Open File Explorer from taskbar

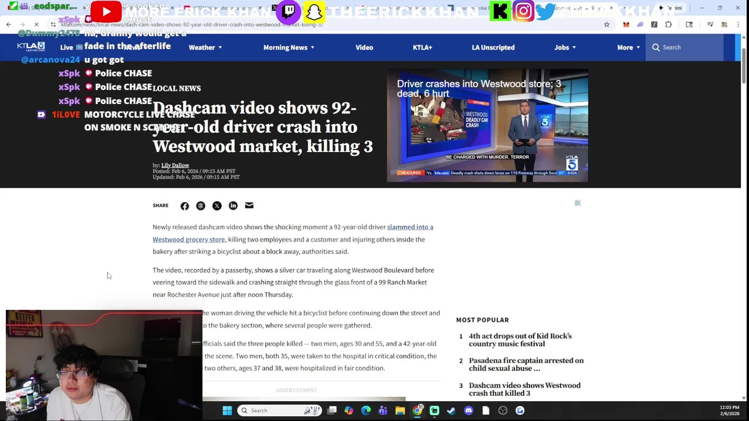coord(400,410)
